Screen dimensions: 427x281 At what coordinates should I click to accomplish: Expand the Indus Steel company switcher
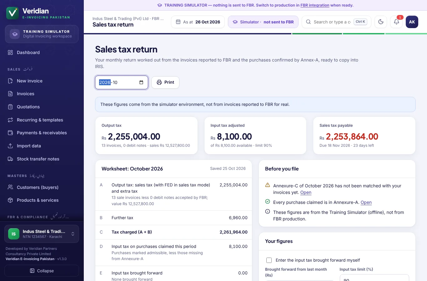click(x=42, y=234)
